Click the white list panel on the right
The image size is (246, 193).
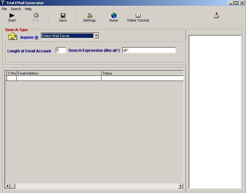[215, 112]
